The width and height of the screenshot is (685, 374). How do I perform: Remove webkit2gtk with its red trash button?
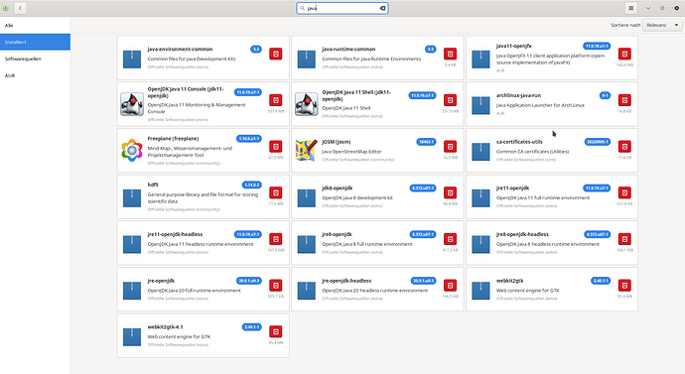(624, 285)
